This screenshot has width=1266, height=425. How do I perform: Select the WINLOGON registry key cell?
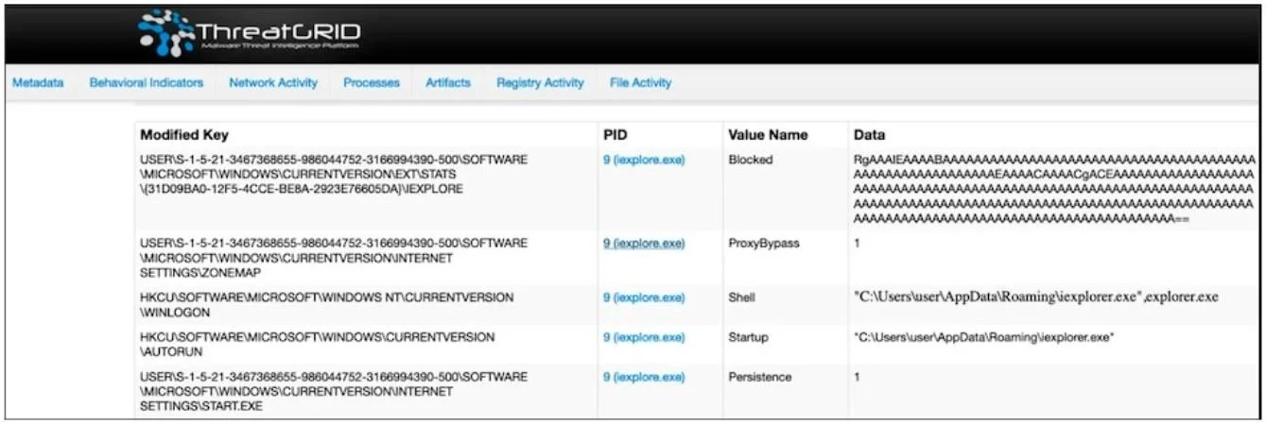(327, 304)
